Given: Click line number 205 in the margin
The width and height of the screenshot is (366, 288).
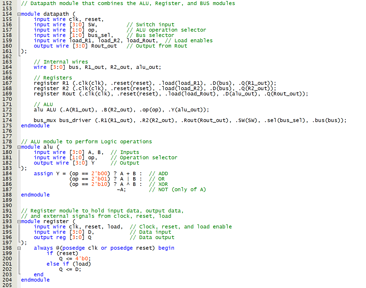Looking at the screenshot, I should coord(7,285).
